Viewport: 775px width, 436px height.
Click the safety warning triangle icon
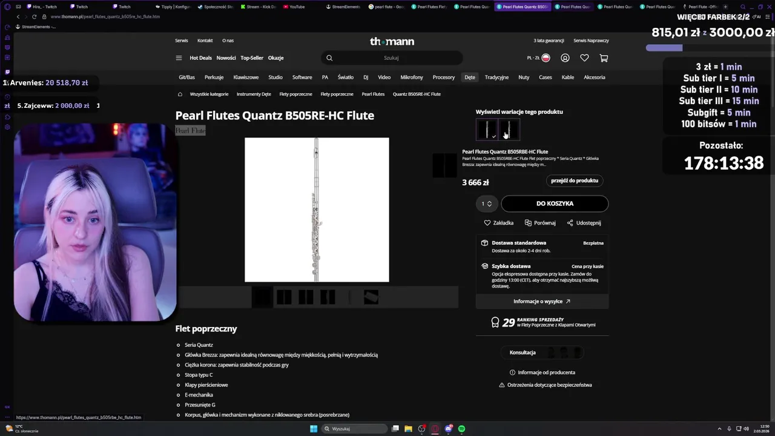(x=501, y=385)
